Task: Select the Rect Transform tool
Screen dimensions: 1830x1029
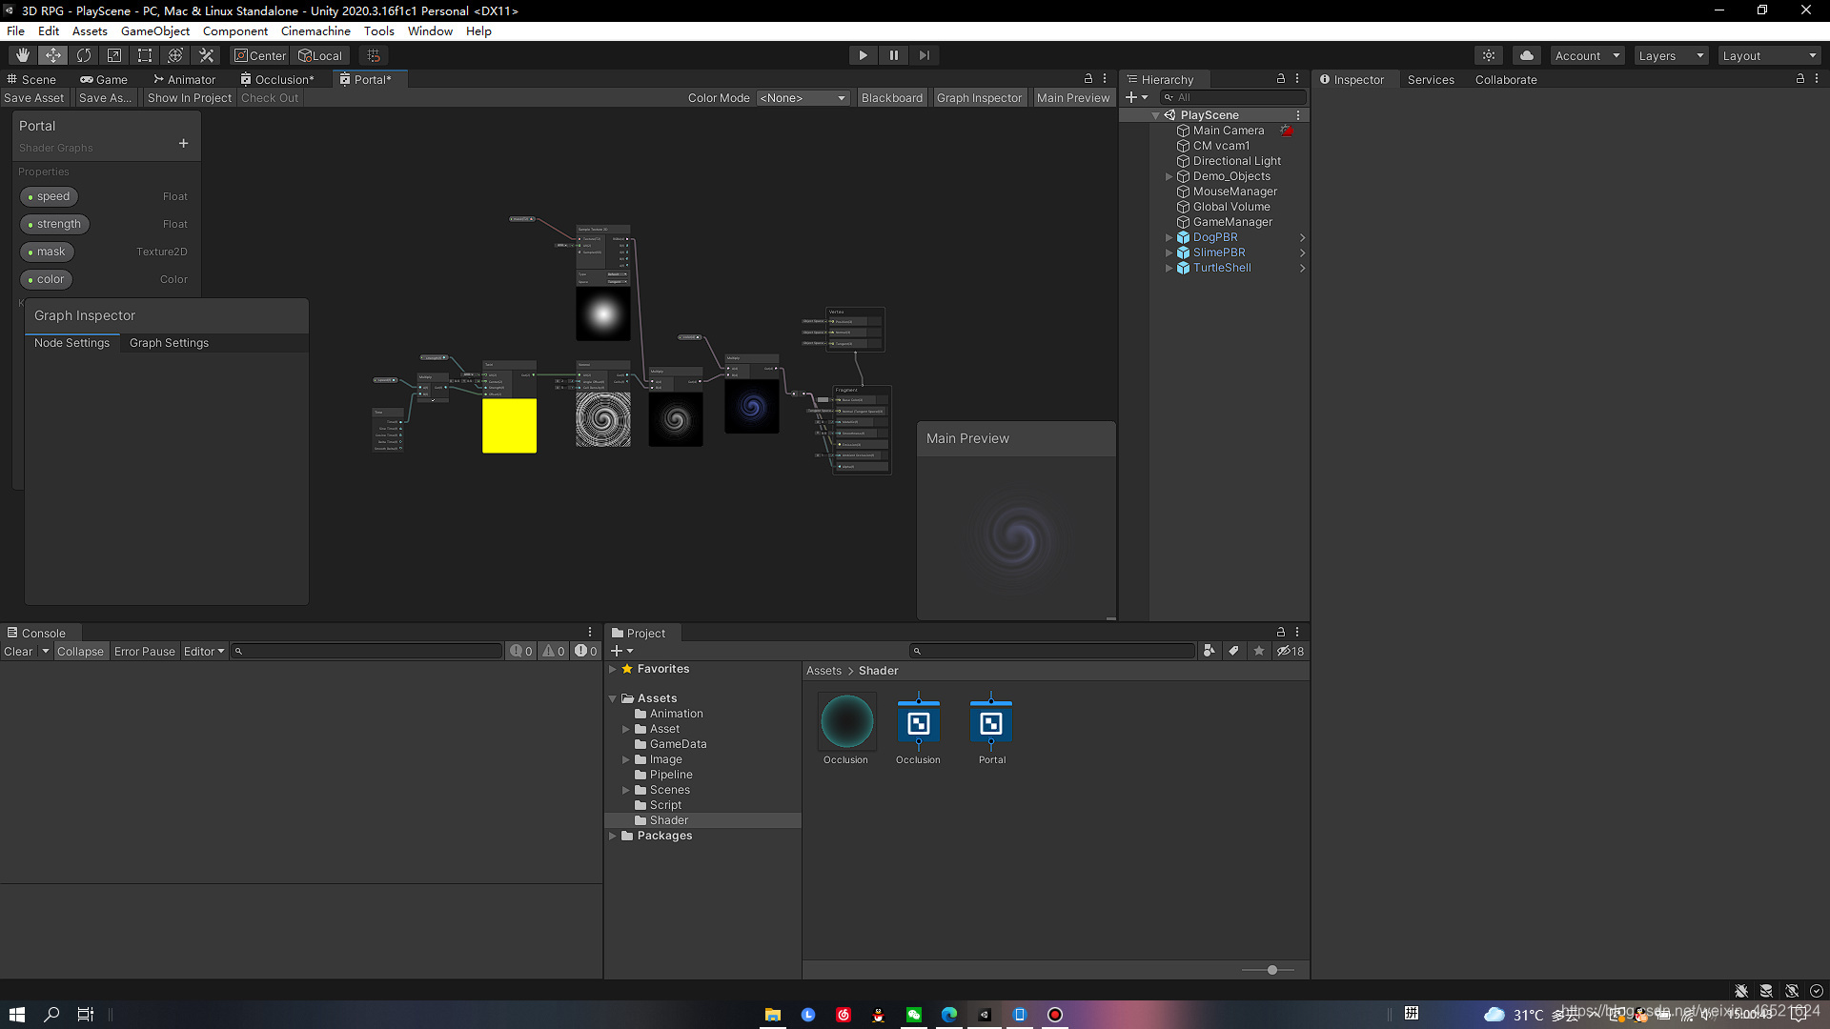Action: pos(145,55)
